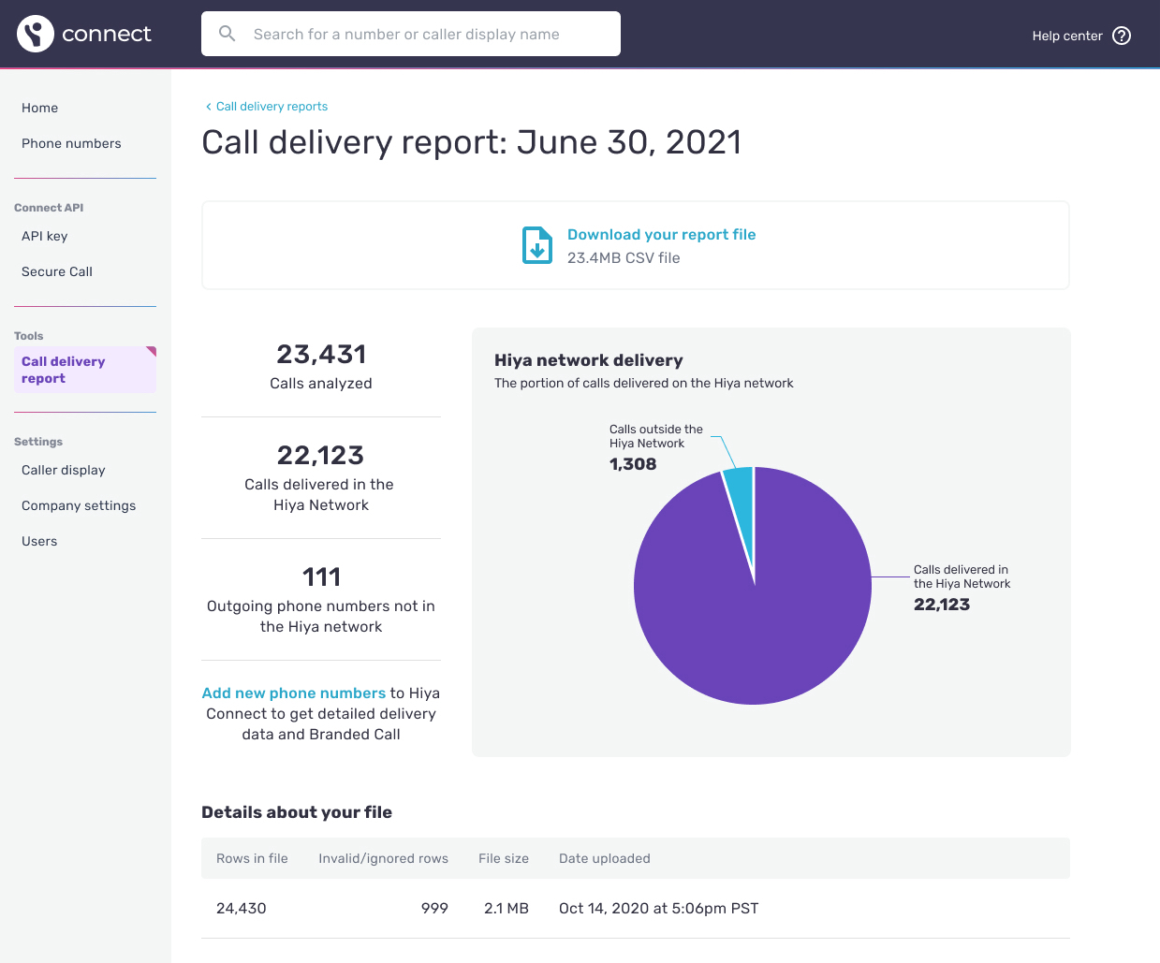Open Company settings
Viewport: 1160px width, 963px height.
79,505
